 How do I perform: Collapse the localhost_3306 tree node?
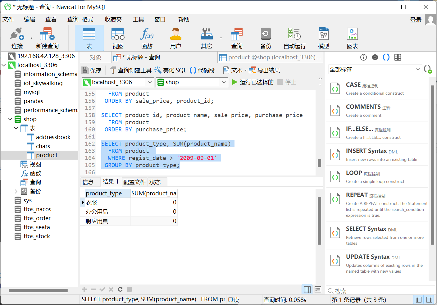4,65
